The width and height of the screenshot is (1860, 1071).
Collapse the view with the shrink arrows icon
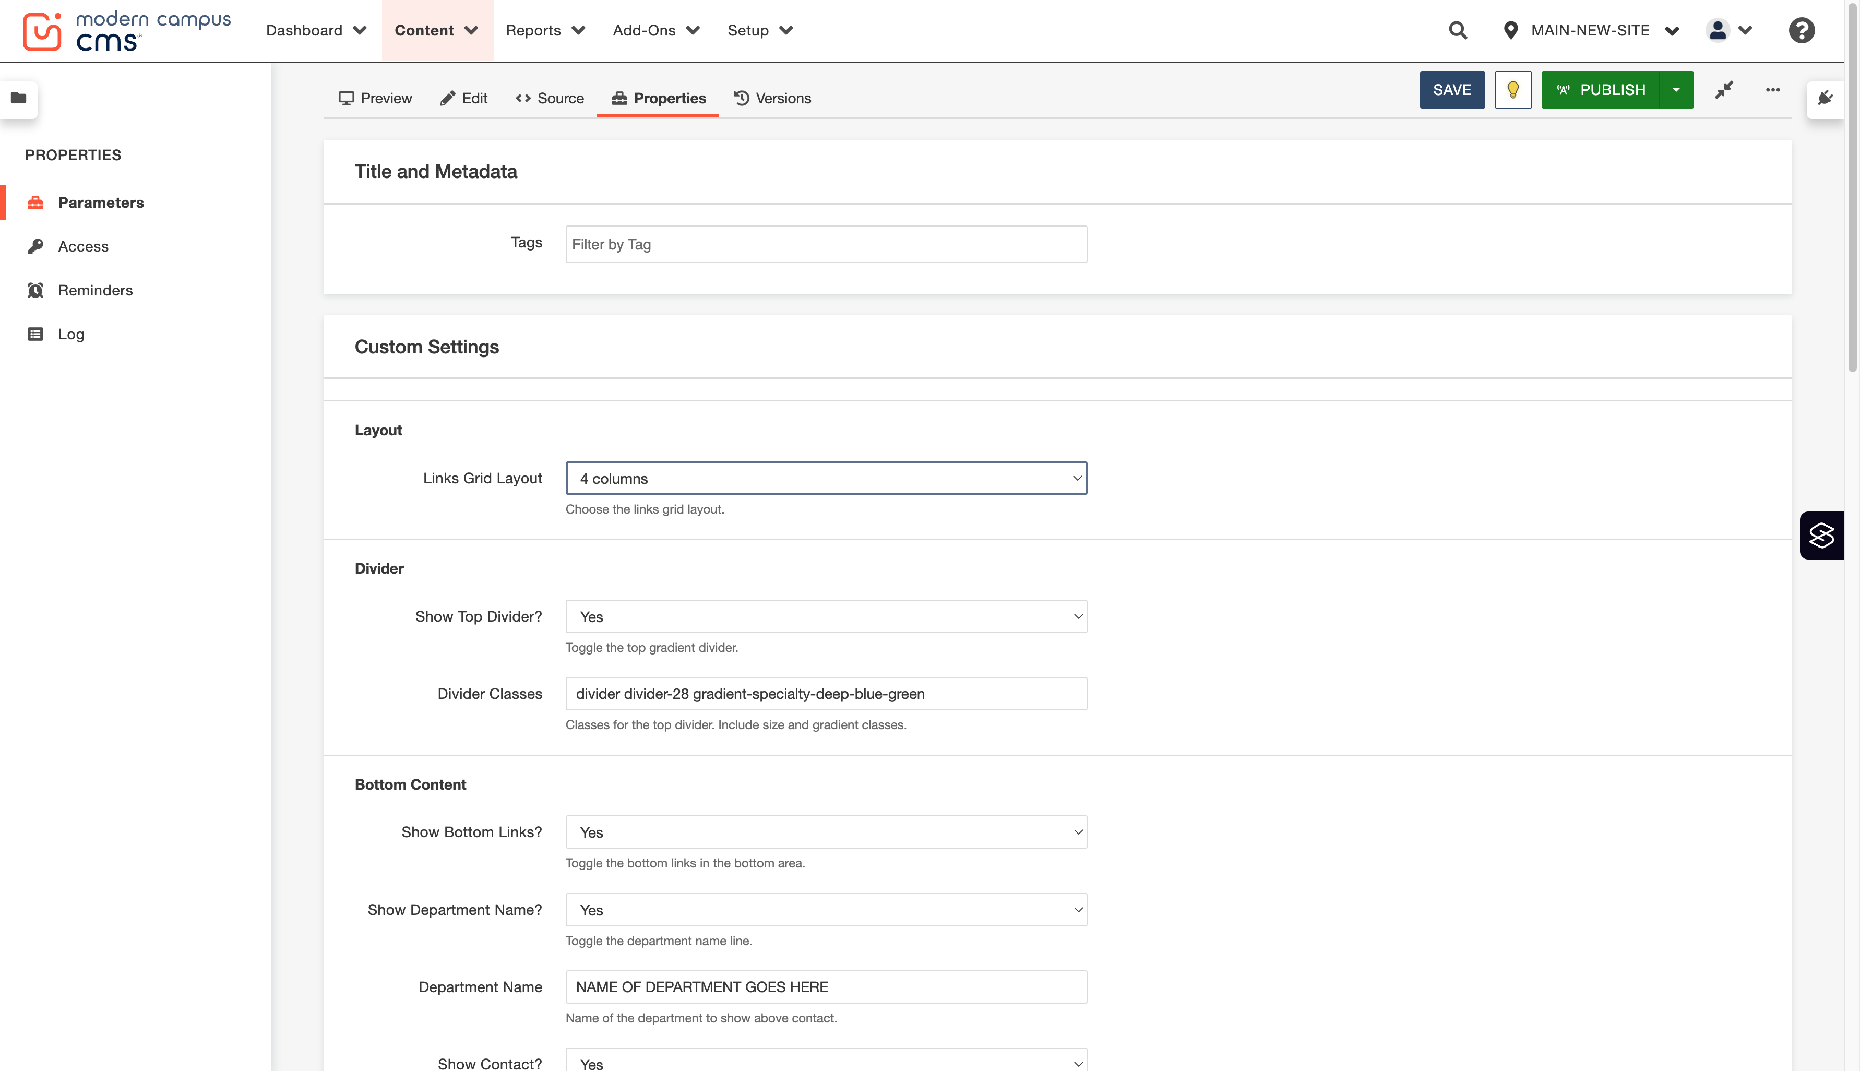tap(1724, 90)
